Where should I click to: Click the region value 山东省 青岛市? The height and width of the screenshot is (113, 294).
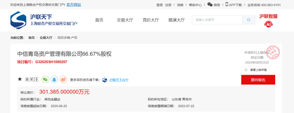(x=182, y=99)
